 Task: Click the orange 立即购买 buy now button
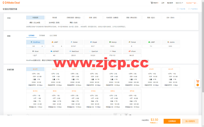172,121
